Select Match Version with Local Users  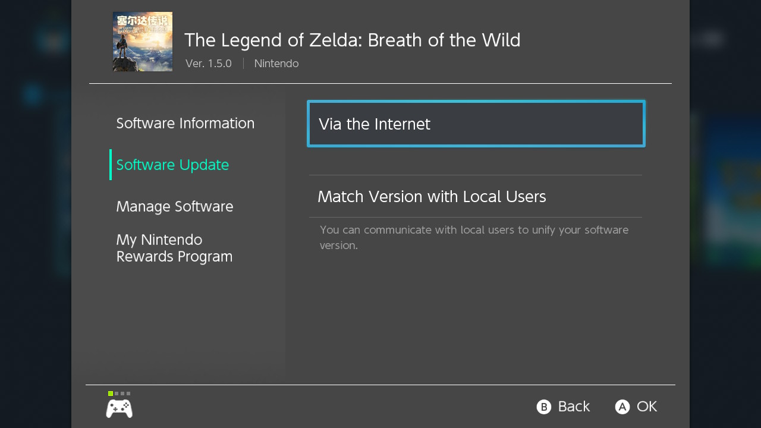[432, 197]
